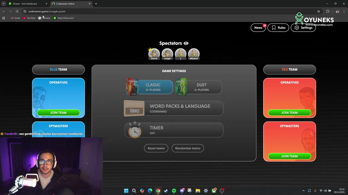
Task: Select Duet 2+ players game mode
Action: point(198,87)
